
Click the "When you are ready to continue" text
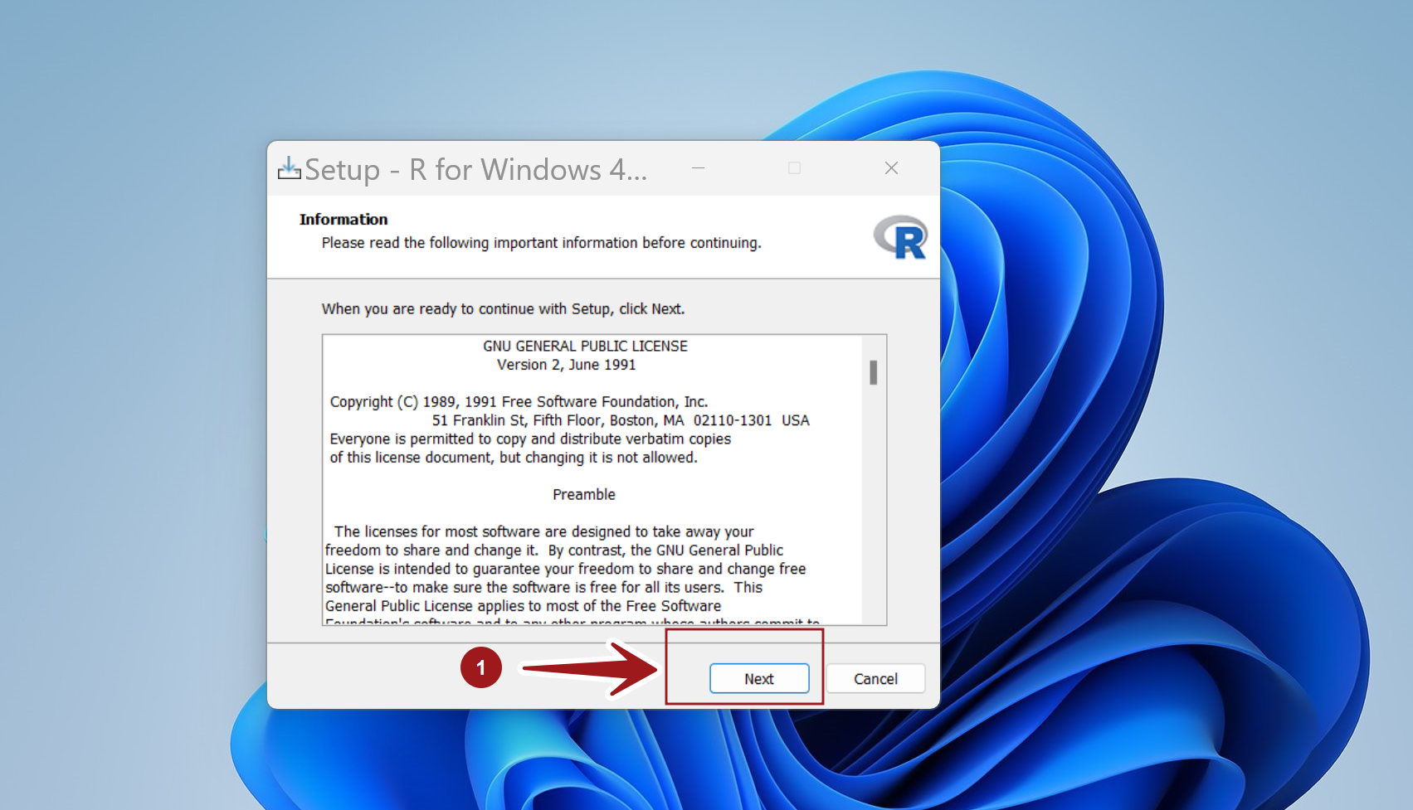503,309
